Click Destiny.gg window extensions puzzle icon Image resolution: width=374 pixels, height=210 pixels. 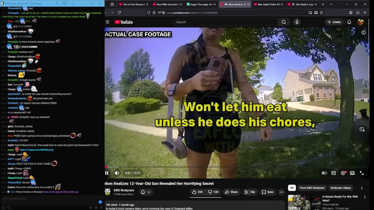click(x=65, y=3)
